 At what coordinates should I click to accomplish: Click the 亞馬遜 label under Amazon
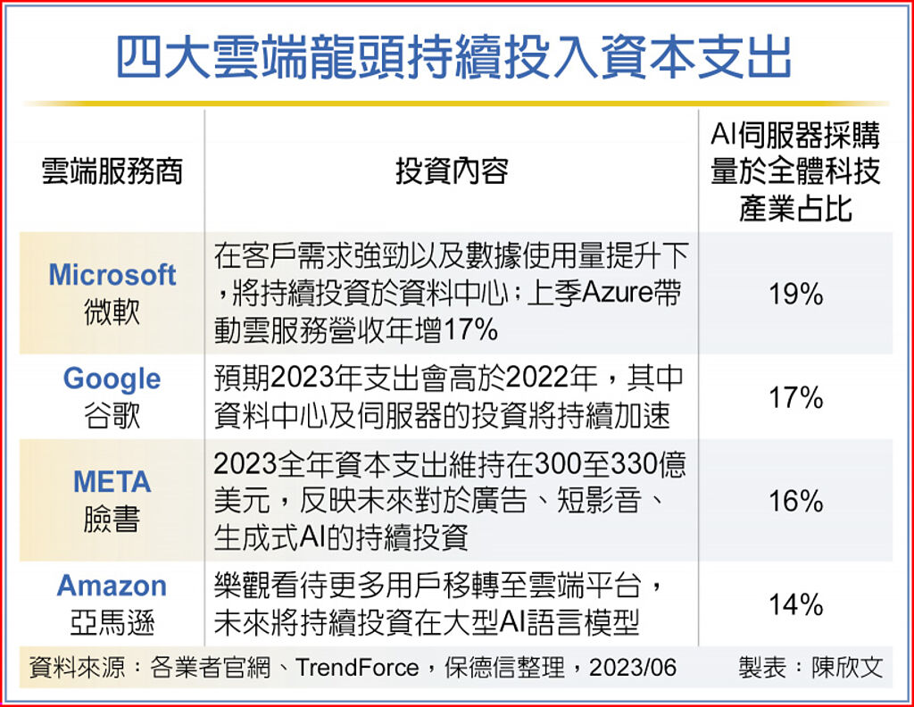pos(112,622)
